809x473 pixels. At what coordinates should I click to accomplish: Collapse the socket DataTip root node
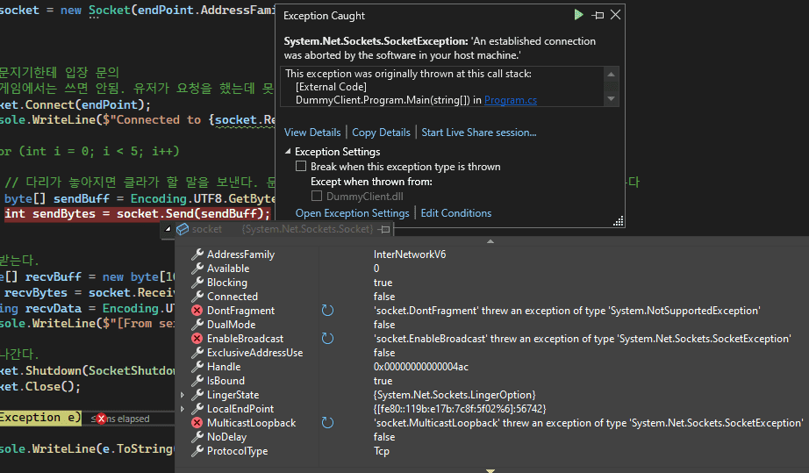click(168, 229)
